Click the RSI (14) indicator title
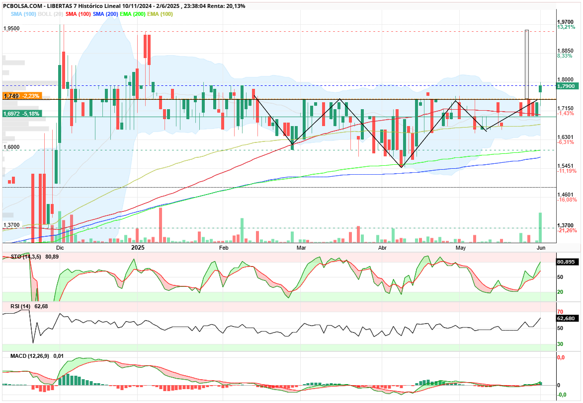The image size is (583, 403). pos(20,306)
